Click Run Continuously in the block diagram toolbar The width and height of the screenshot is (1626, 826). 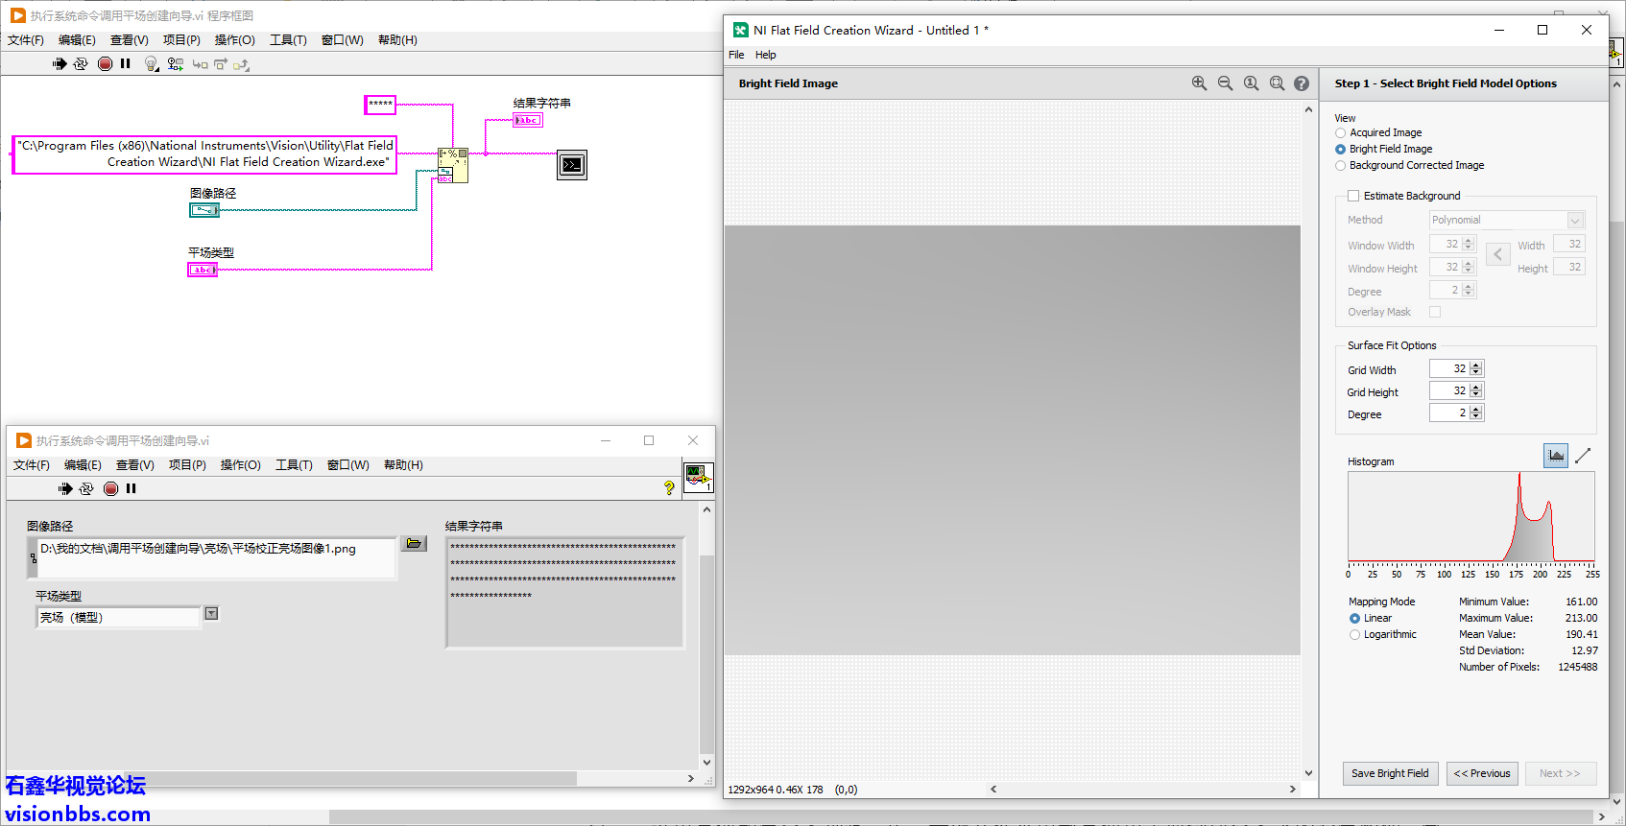pos(81,64)
